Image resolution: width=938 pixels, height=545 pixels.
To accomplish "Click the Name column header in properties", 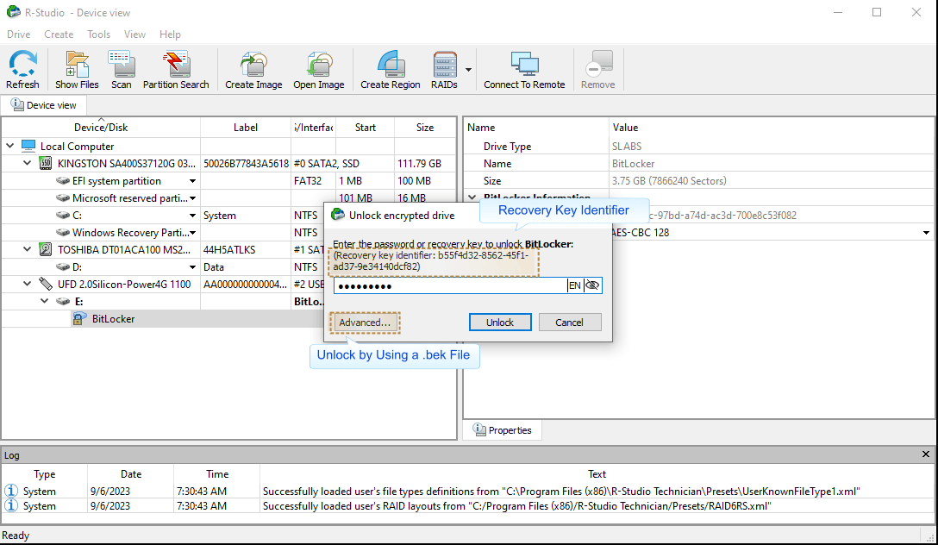I will click(536, 128).
